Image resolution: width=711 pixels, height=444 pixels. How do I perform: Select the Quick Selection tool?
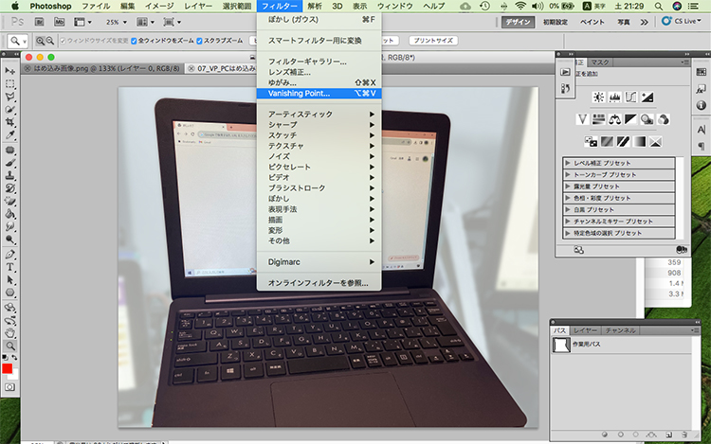point(10,109)
